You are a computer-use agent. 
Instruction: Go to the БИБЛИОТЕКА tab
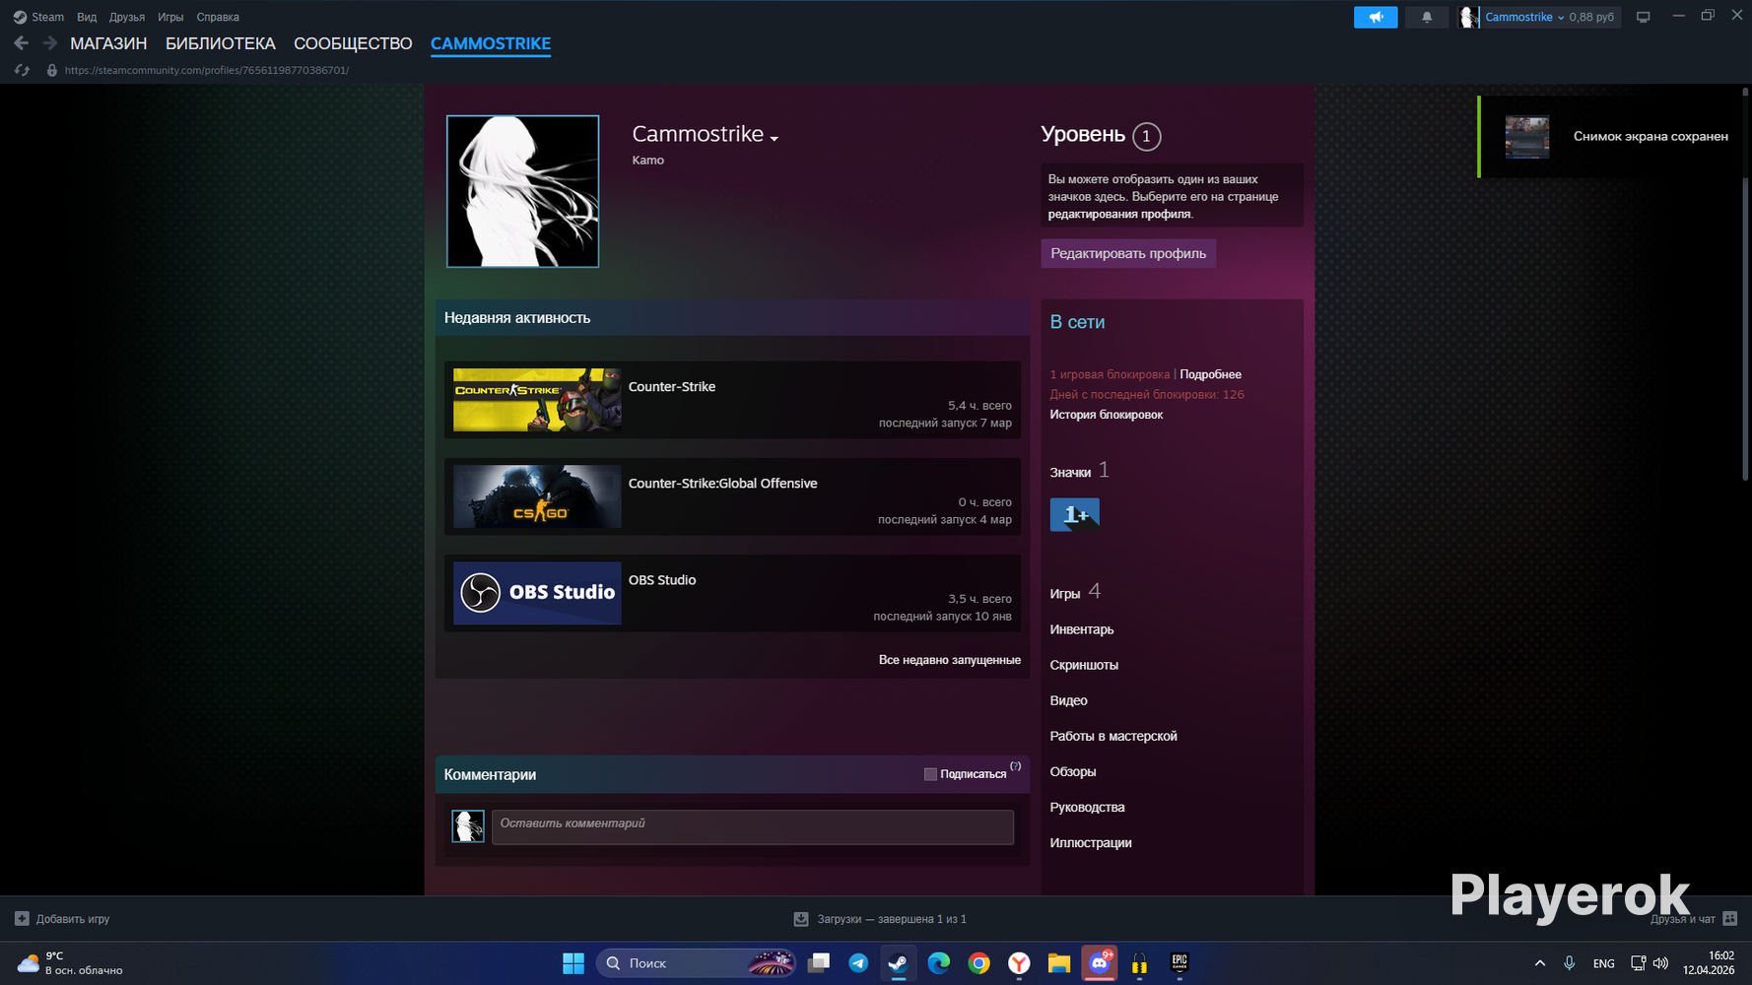coord(221,43)
